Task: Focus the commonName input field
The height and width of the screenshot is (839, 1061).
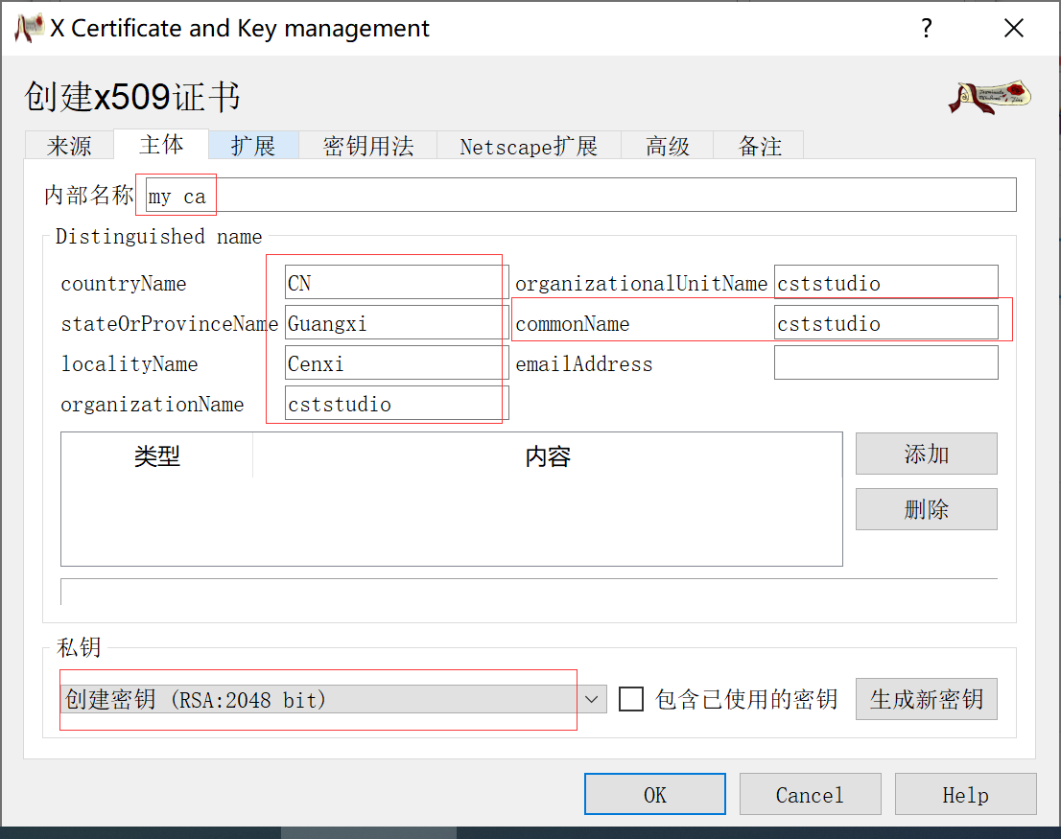Action: [885, 322]
